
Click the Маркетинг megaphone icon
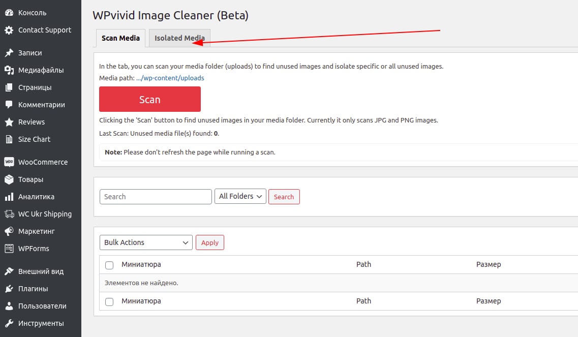tap(9, 231)
